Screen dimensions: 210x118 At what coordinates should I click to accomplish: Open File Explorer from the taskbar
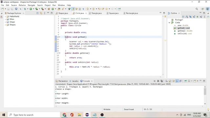79,115
